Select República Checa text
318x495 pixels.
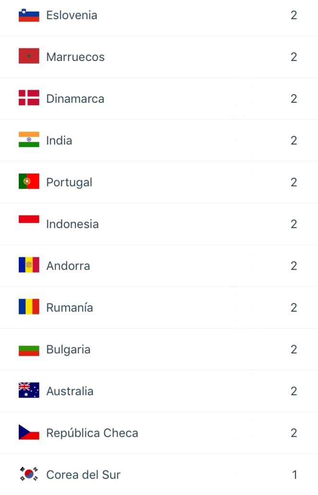click(x=92, y=433)
